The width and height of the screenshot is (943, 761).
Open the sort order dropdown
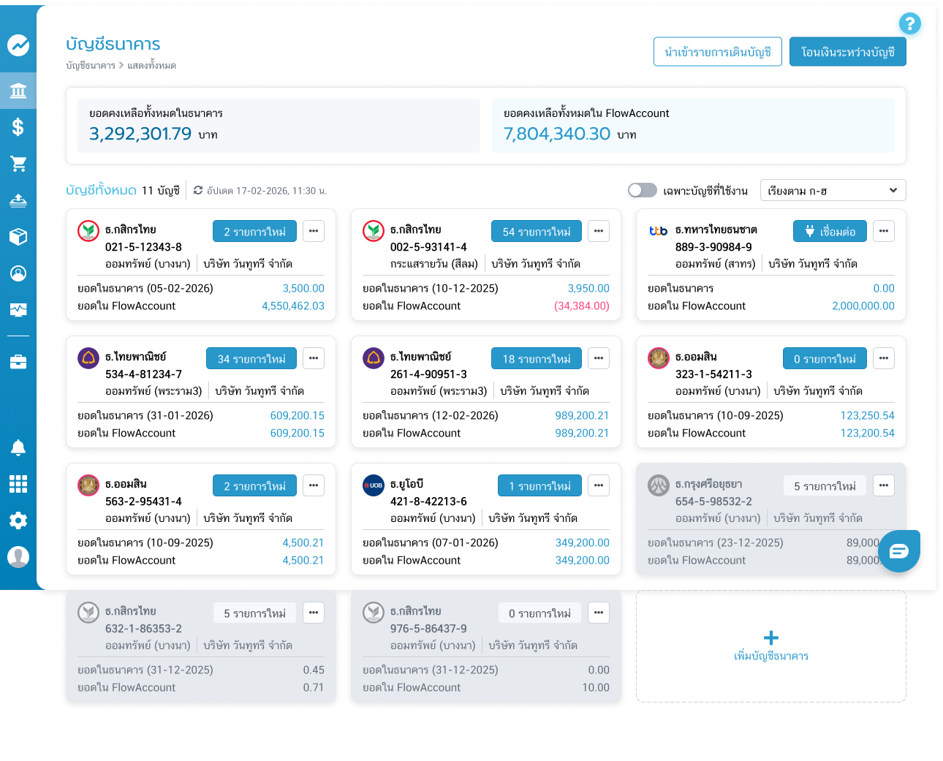coord(833,190)
